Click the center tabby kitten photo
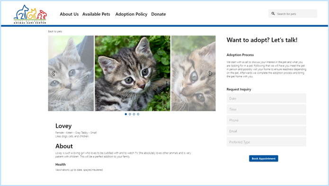329x186 pixels. point(133,73)
